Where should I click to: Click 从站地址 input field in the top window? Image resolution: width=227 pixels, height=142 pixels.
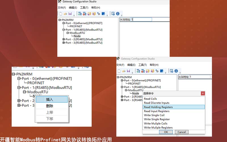pos(141,20)
